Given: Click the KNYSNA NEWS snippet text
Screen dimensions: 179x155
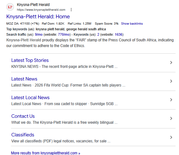Looking at the screenshot, I should [x=64, y=67].
